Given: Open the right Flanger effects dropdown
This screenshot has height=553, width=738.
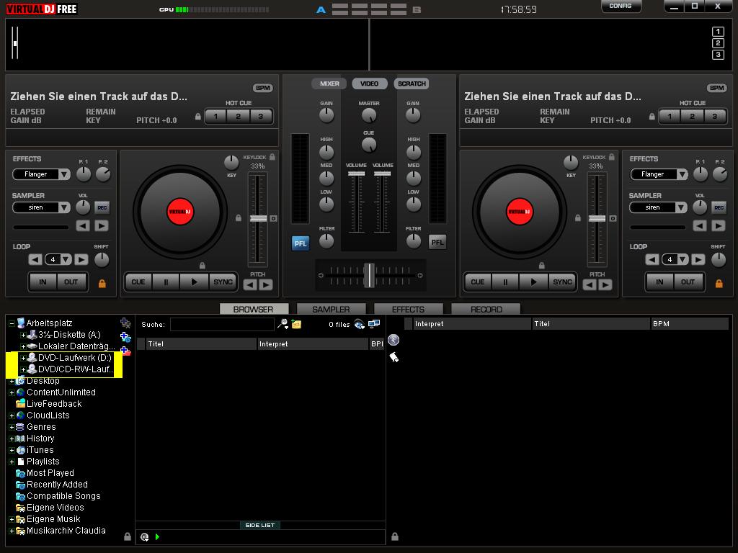Looking at the screenshot, I should (x=682, y=174).
